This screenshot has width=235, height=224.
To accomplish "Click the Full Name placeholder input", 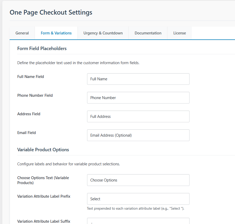I will click(x=138, y=79).
